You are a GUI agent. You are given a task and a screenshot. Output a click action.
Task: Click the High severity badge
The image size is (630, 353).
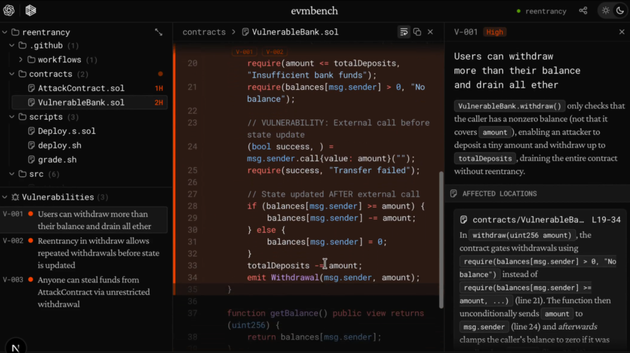(x=495, y=32)
